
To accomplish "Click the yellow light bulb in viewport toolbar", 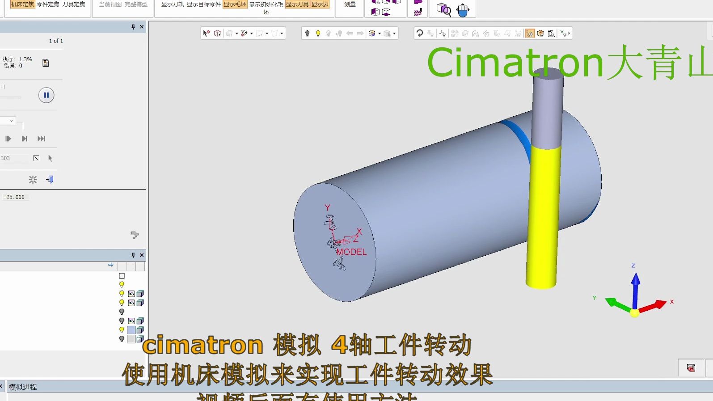I will pos(318,34).
